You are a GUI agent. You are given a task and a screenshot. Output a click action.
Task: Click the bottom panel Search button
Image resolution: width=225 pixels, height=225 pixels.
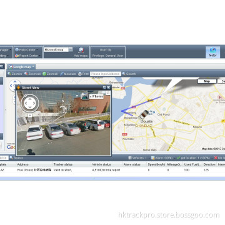click(x=16, y=158)
